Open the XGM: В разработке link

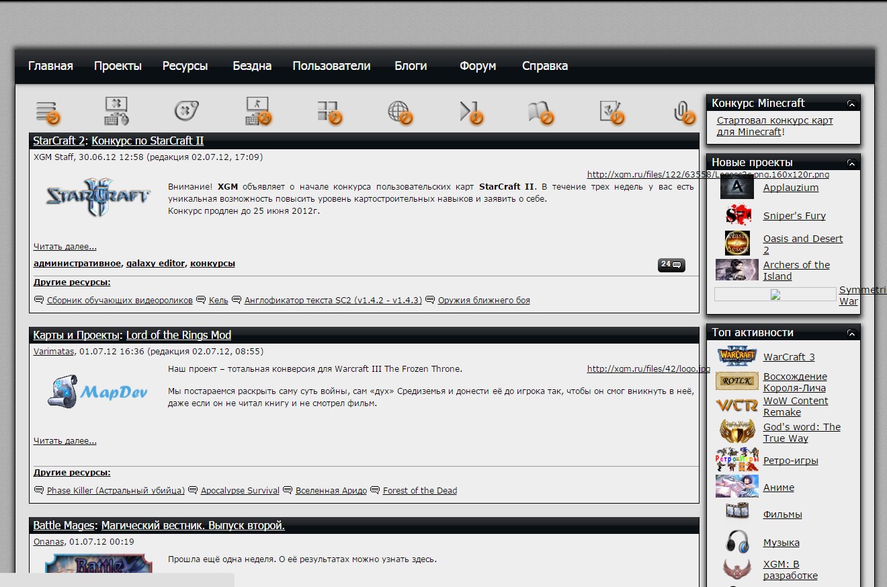(790, 570)
